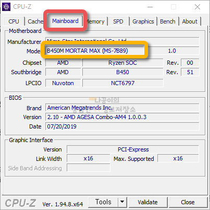
Task: Click the BIOS brand American Megatrends Inc.
Action: pyautogui.click(x=122, y=108)
